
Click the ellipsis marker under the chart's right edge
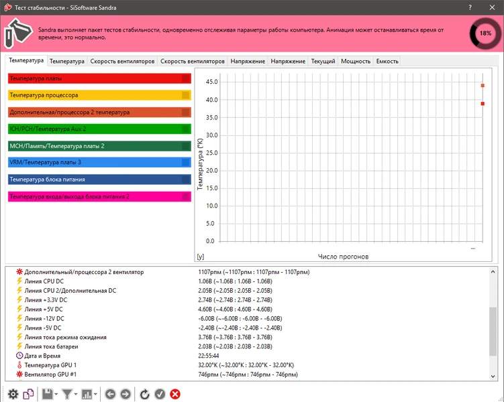pyautogui.click(x=473, y=249)
